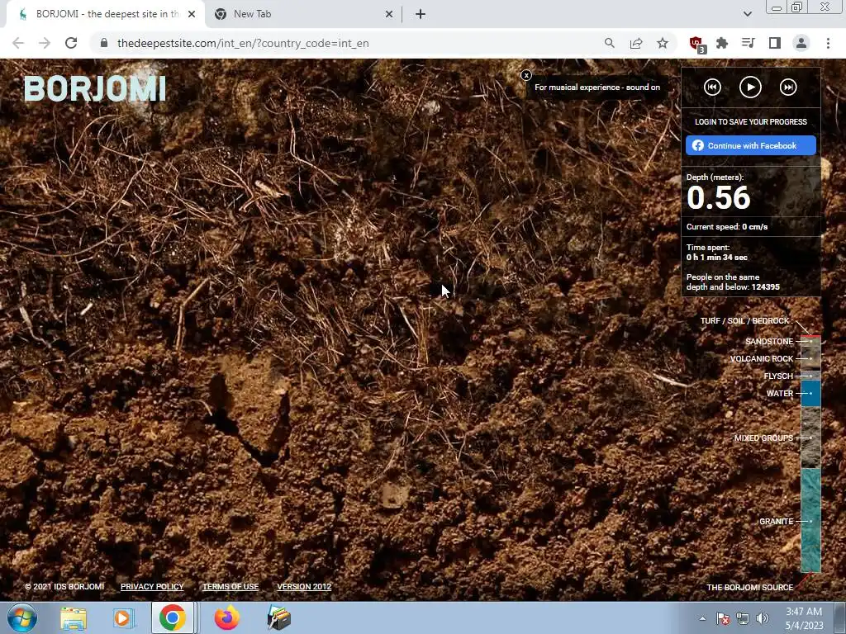Jump to the Volcanic Rock layer
This screenshot has height=634, width=846.
pyautogui.click(x=761, y=358)
